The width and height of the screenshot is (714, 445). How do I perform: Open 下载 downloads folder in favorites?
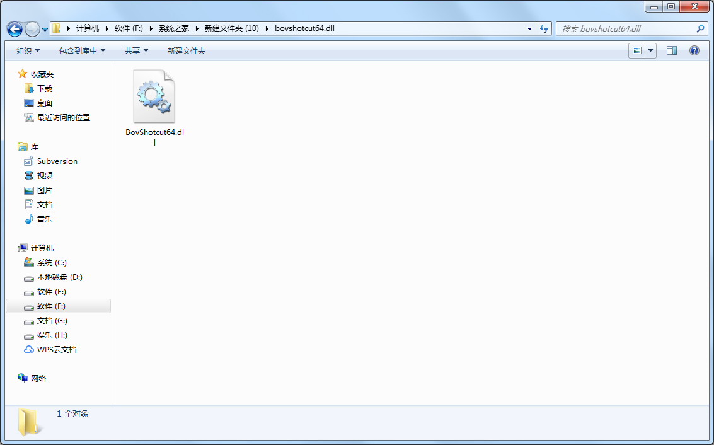point(44,88)
